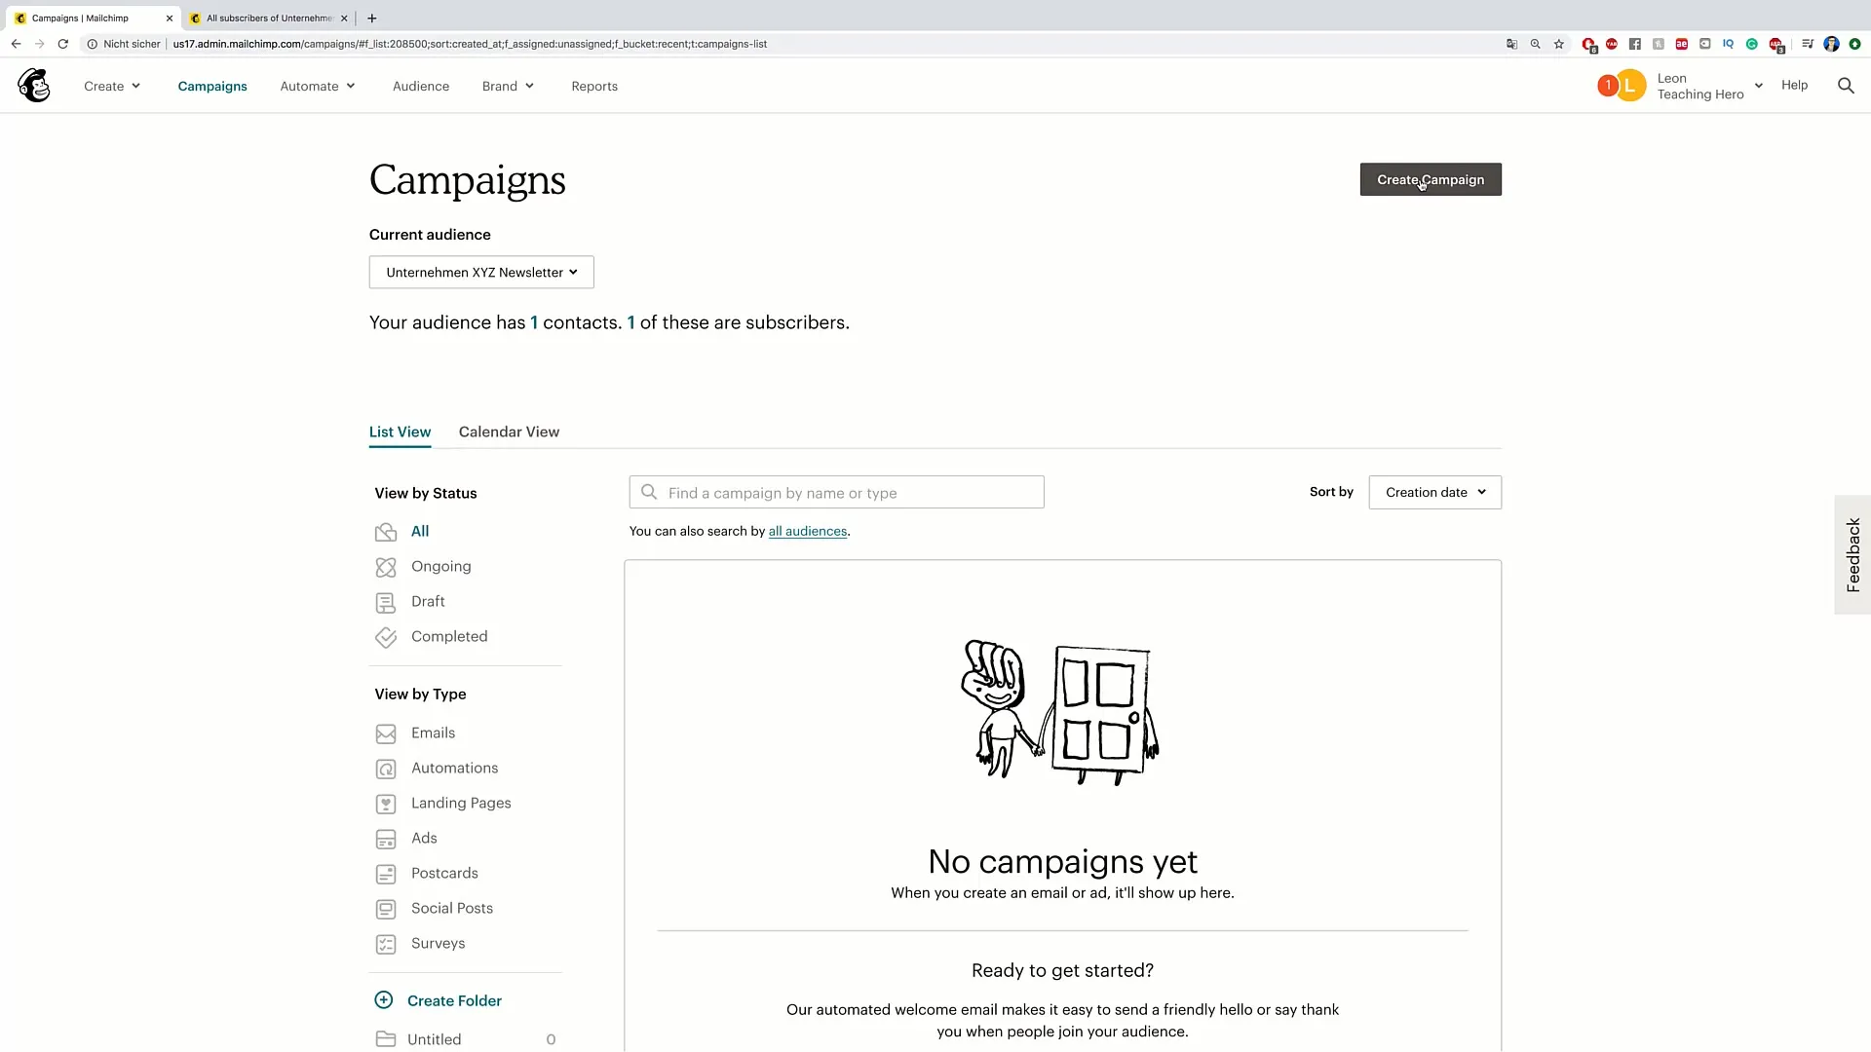Click the Create Folder option
The height and width of the screenshot is (1052, 1871).
point(453,999)
